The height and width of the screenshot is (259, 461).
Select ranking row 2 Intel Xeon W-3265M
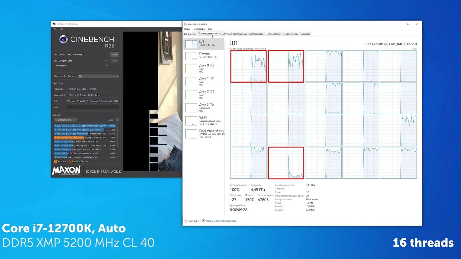(85, 130)
